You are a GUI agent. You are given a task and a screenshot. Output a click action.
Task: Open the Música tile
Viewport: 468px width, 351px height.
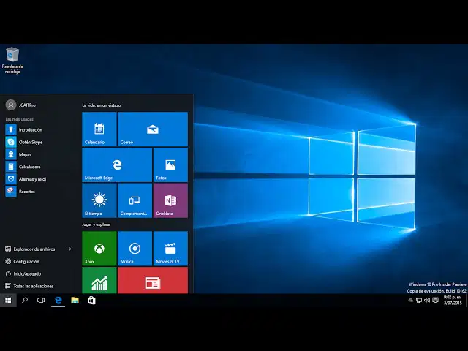pyautogui.click(x=135, y=249)
